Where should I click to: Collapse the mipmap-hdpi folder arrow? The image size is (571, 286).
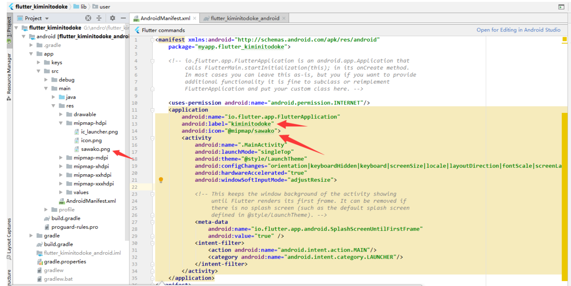[61, 123]
